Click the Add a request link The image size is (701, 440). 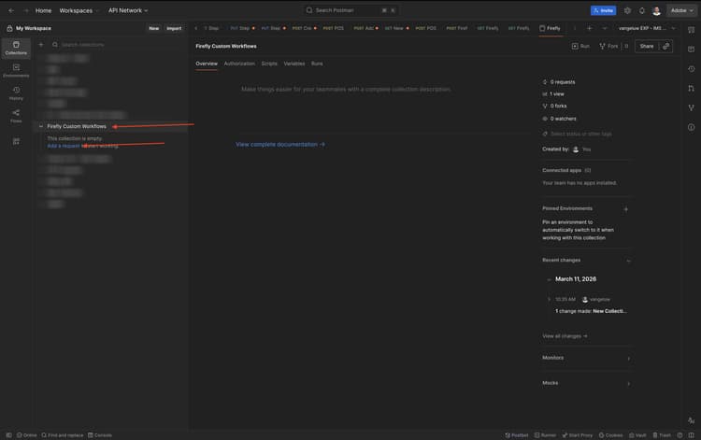pos(63,146)
